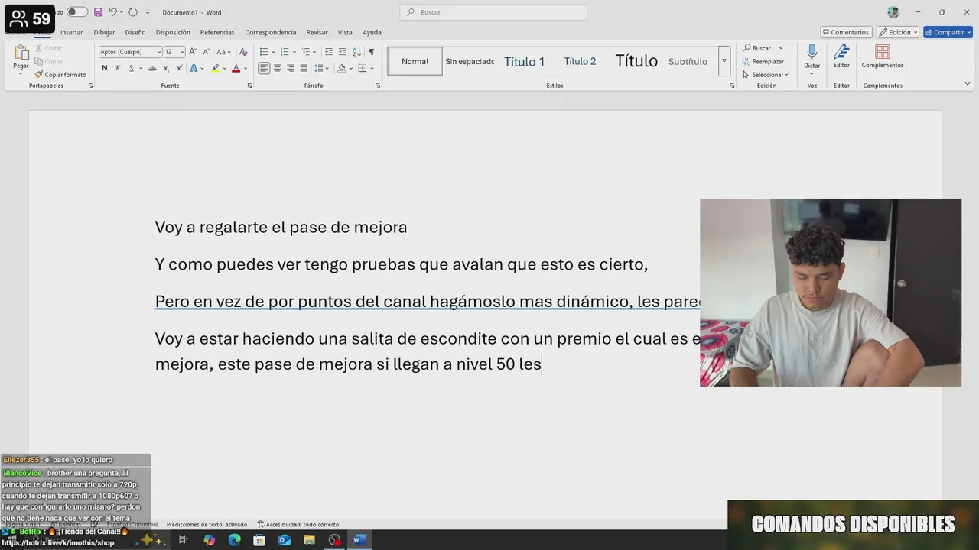Apply red font color
The image size is (979, 550).
pyautogui.click(x=236, y=68)
